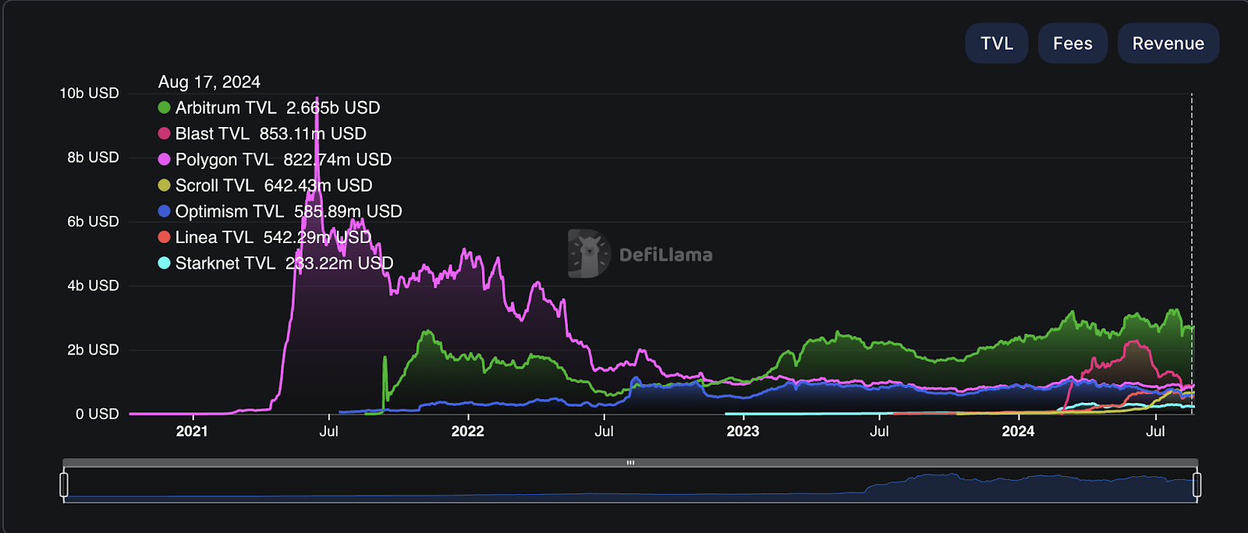
Task: Click the magenta Polygon legend dot
Action: point(164,159)
